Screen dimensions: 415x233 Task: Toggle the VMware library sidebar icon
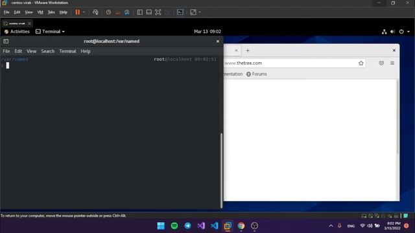pyautogui.click(x=140, y=12)
